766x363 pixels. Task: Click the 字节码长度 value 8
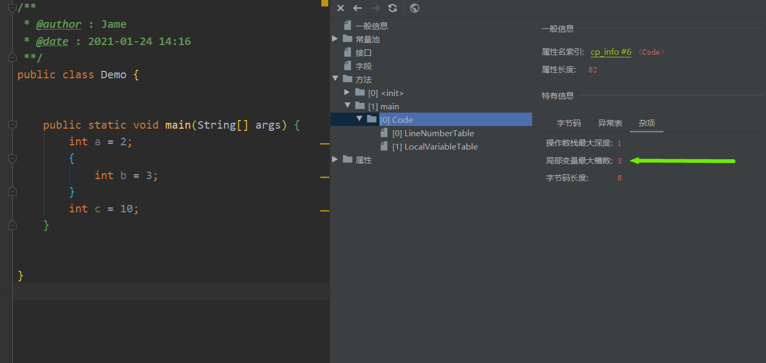tap(620, 178)
